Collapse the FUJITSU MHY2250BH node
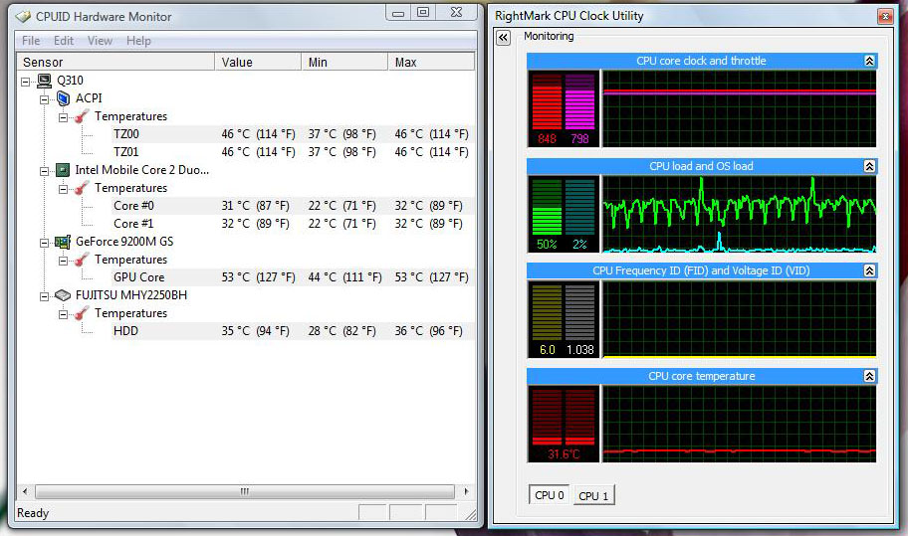The width and height of the screenshot is (908, 536). point(44,296)
